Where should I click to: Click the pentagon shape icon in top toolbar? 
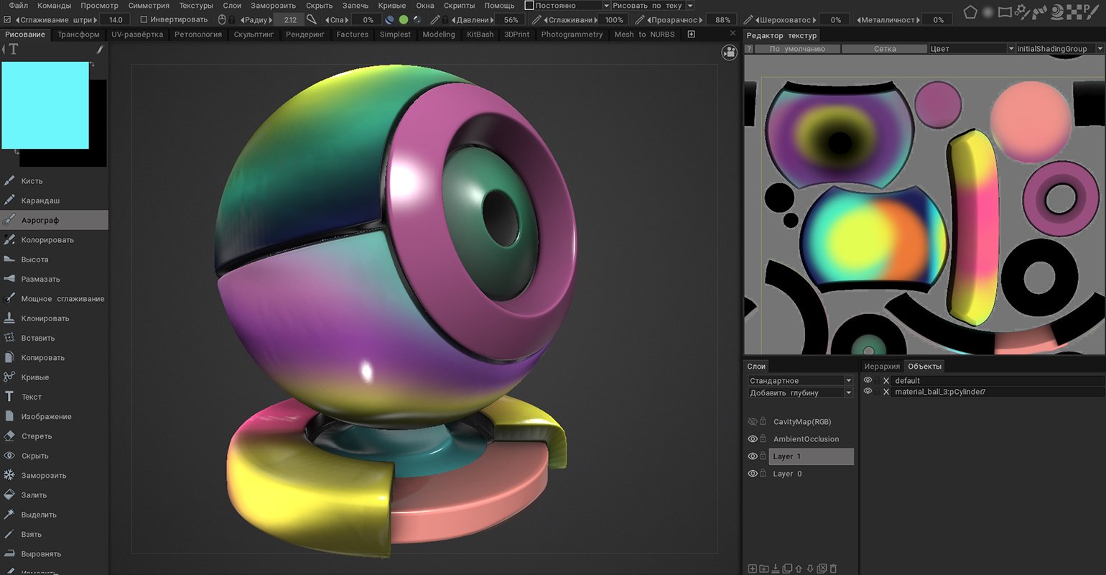tap(970, 11)
